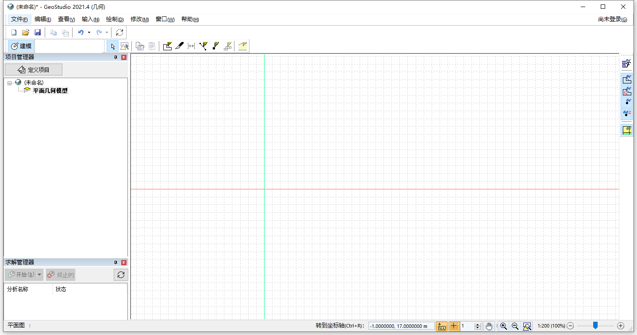
Task: Save the project with the floppy disk icon
Action: pyautogui.click(x=38, y=33)
